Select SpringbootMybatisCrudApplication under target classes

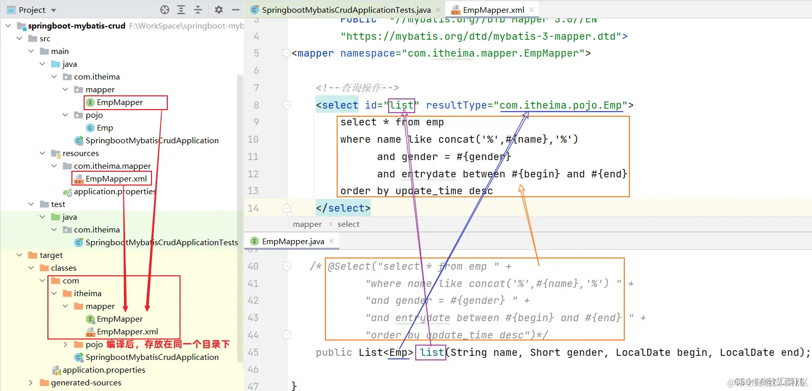tap(152, 357)
